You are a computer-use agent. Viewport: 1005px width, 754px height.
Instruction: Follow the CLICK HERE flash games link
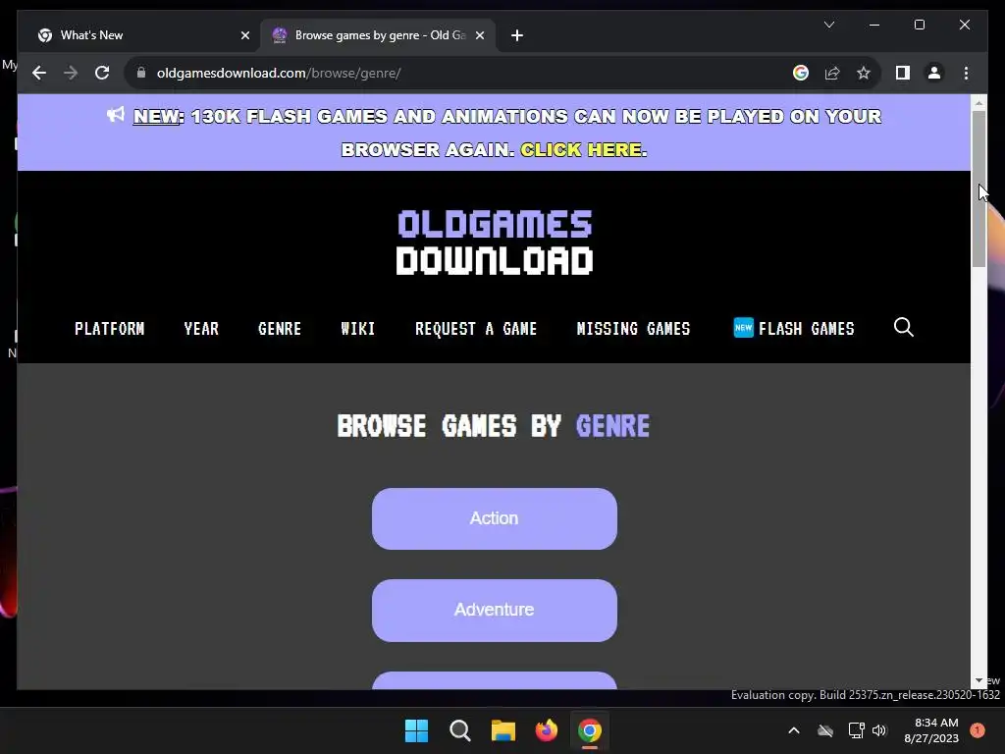[x=581, y=149]
